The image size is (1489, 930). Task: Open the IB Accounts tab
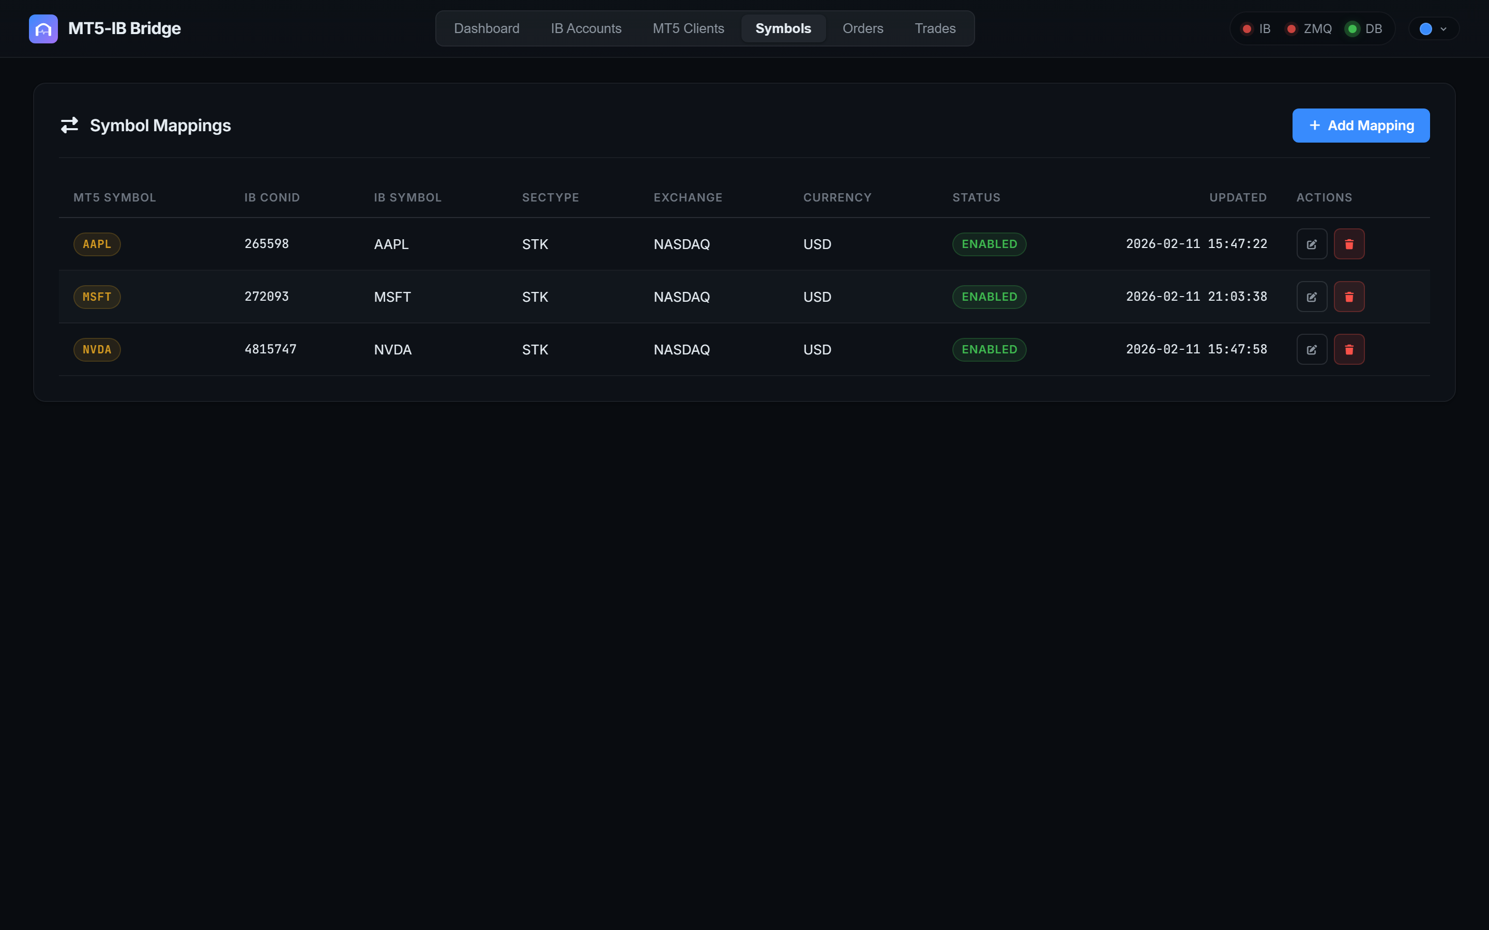pos(586,29)
